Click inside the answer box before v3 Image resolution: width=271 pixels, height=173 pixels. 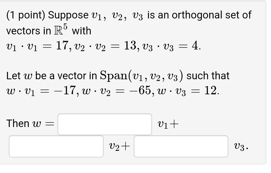pyautogui.click(x=181, y=147)
